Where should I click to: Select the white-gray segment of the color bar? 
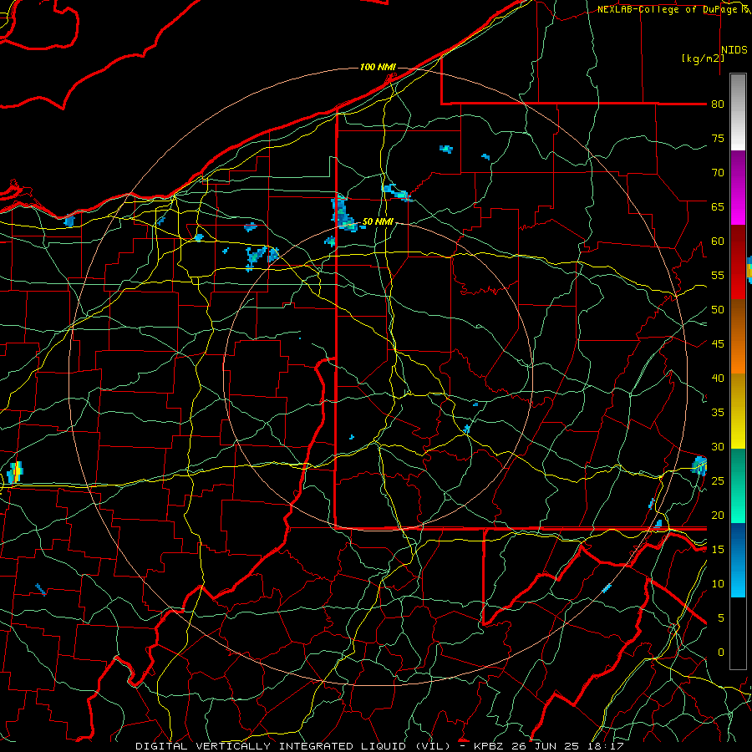738,112
